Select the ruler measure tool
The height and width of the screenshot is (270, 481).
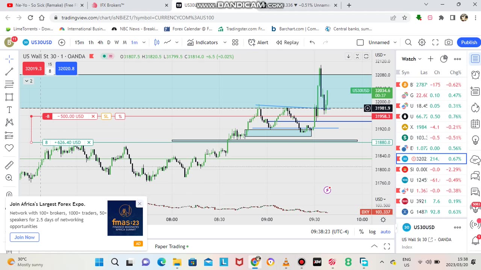click(x=9, y=165)
